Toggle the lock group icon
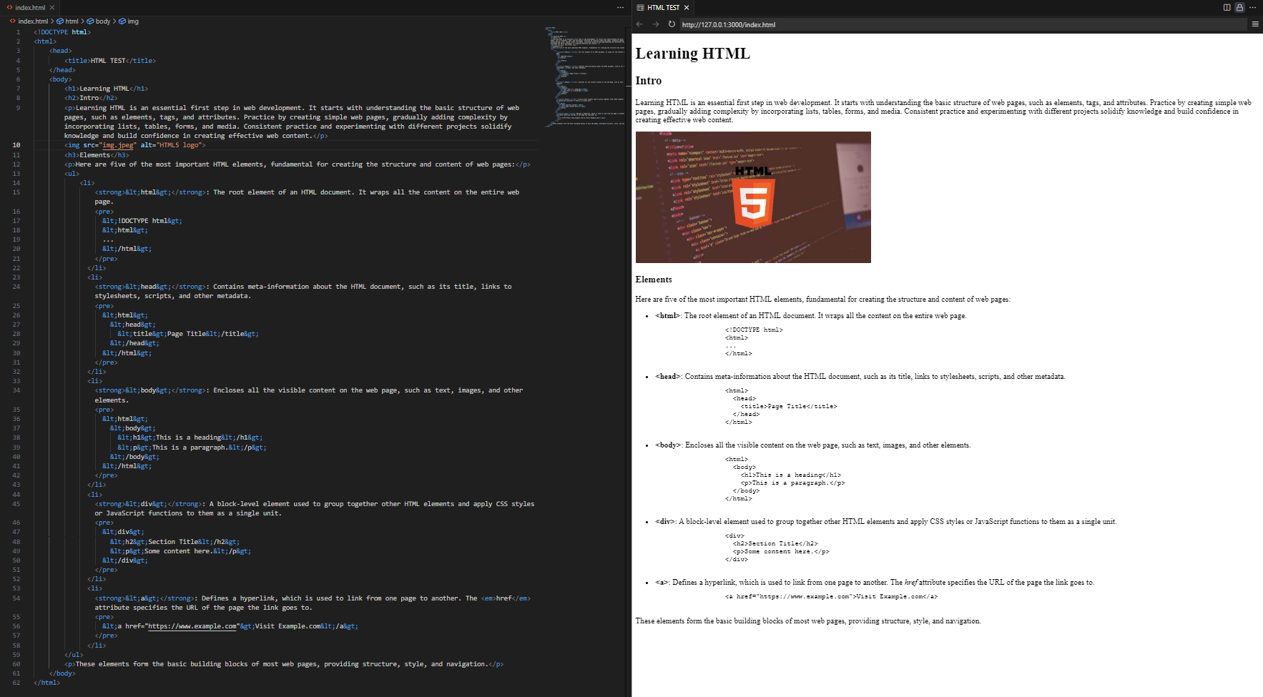This screenshot has height=697, width=1263. point(1240,8)
